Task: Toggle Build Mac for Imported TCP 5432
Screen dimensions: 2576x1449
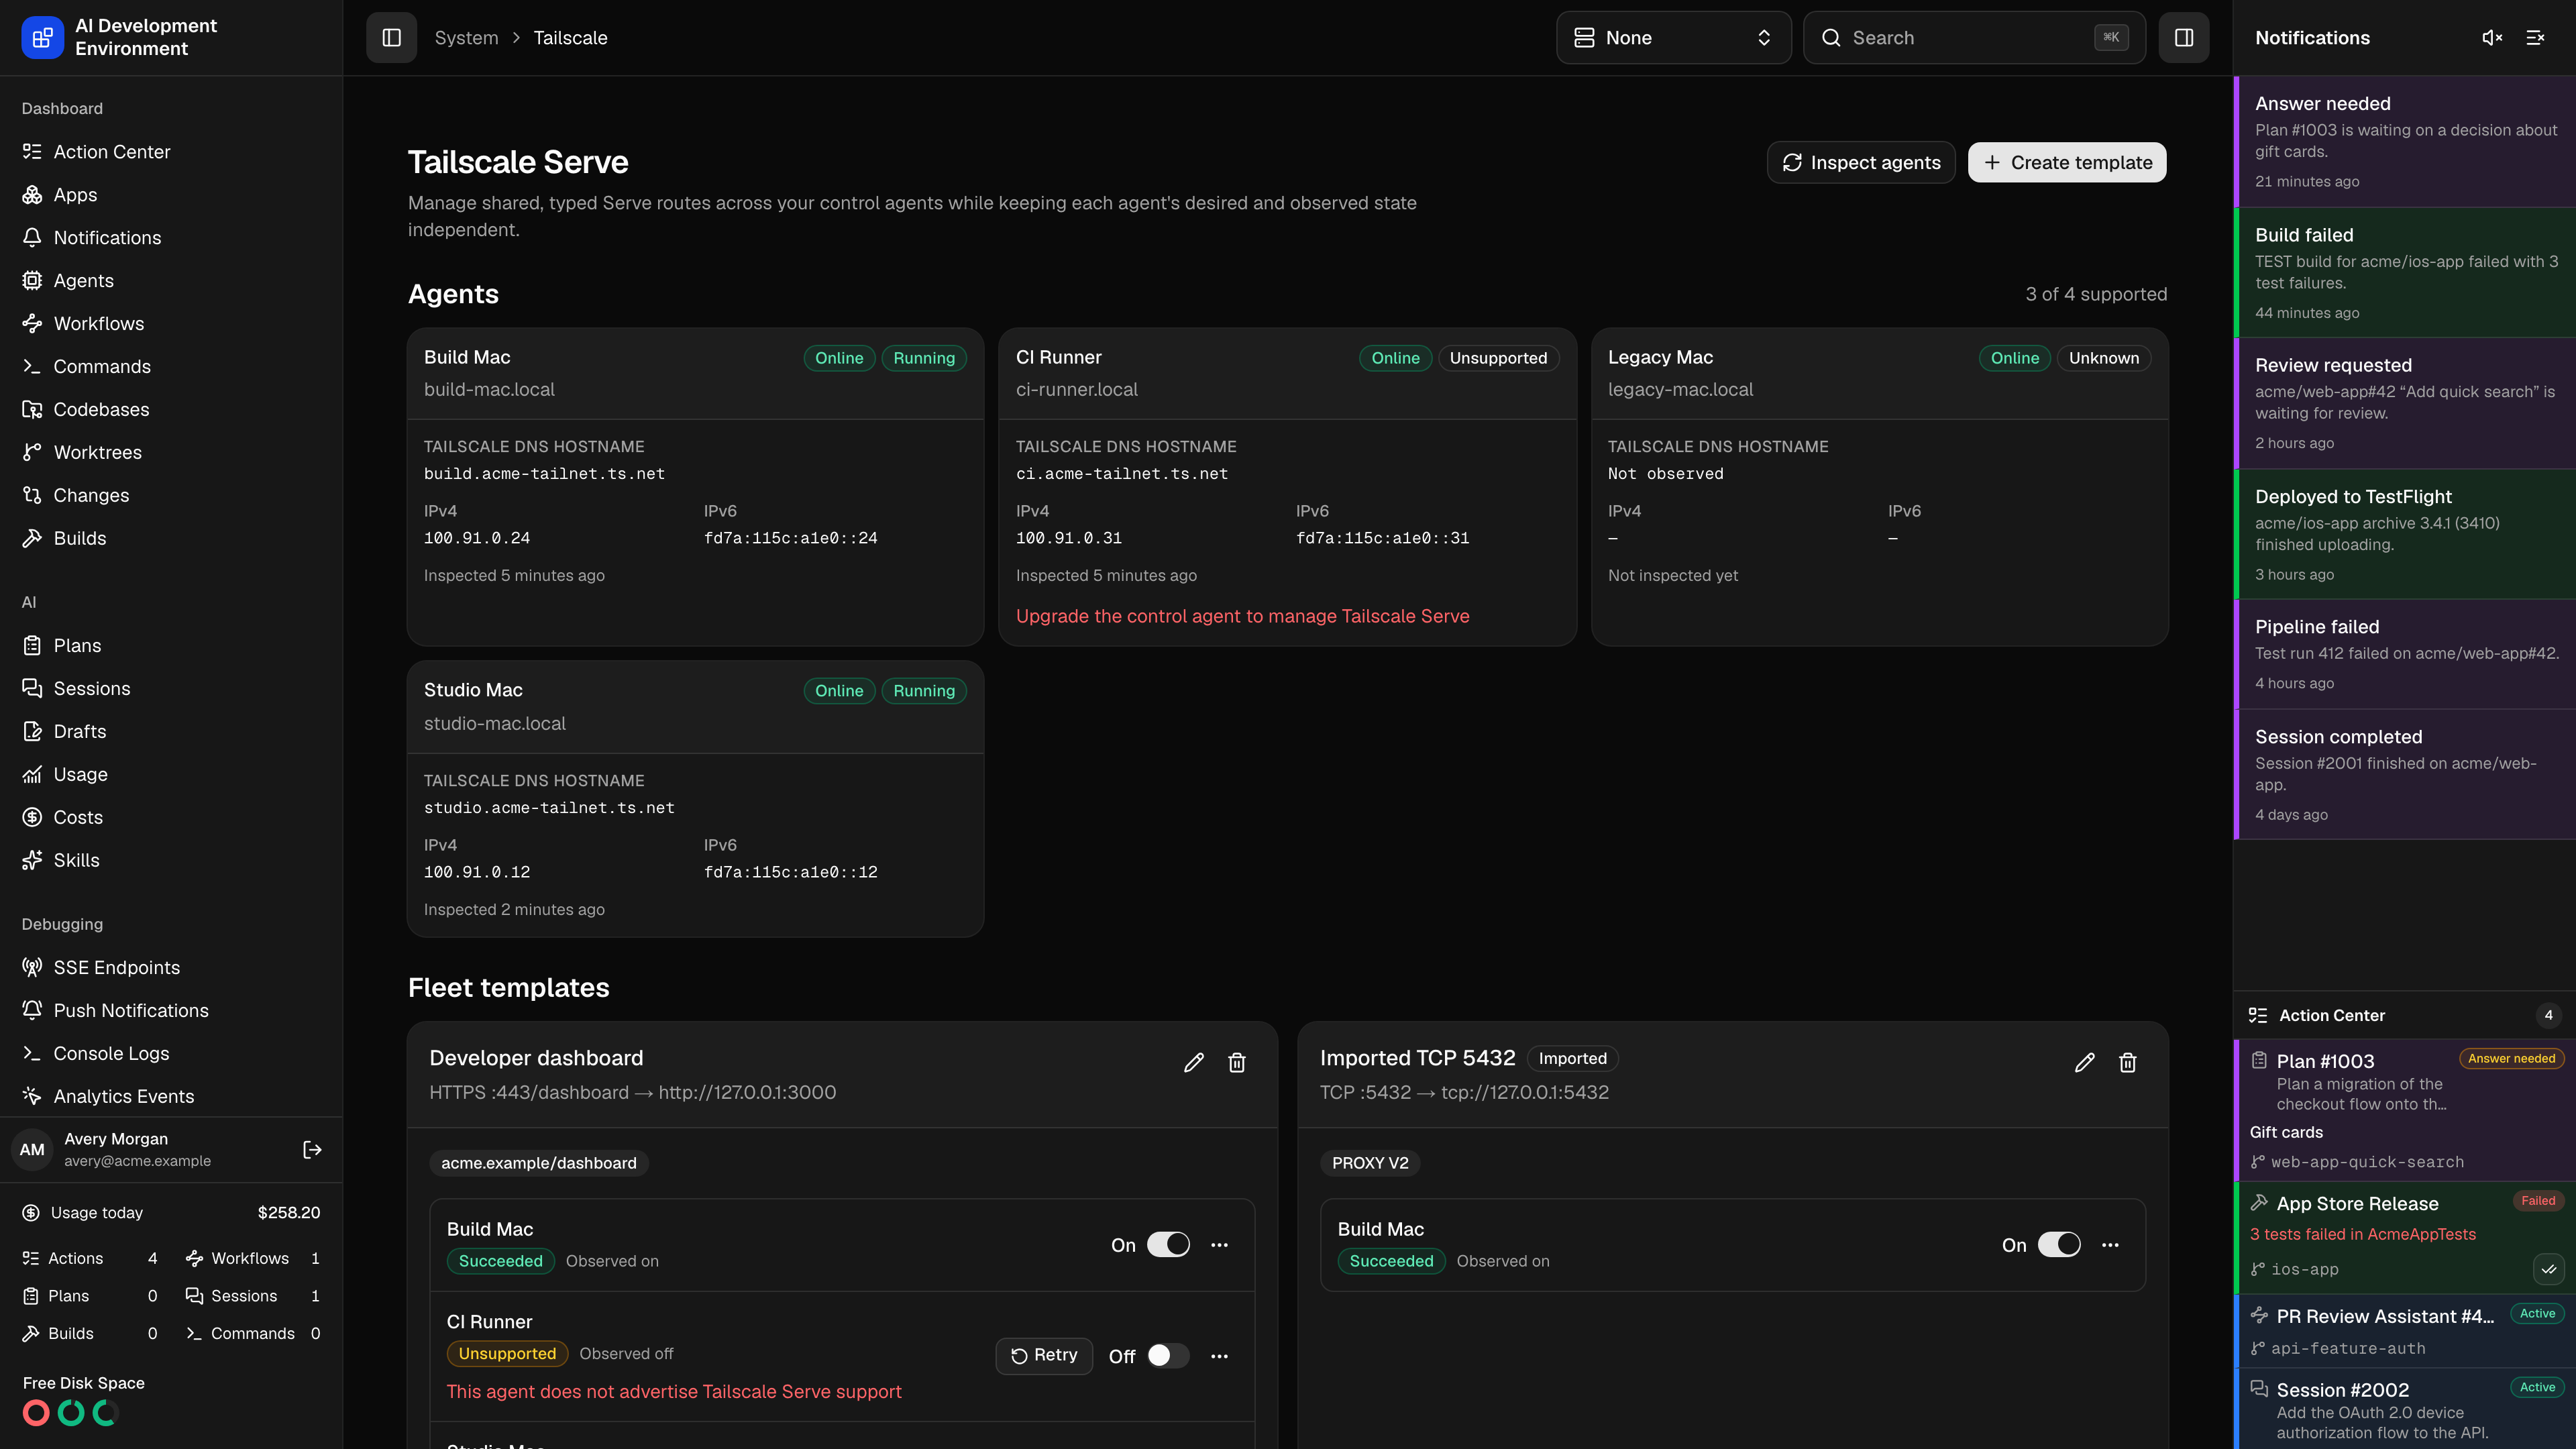Action: [x=2059, y=1245]
